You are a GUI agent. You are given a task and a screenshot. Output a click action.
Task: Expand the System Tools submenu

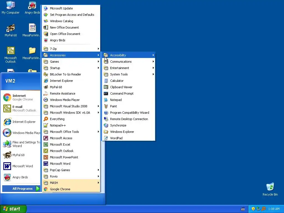[128, 74]
